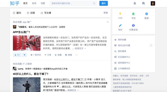Open author name 飞鱼船长
This screenshot has width=167, height=92.
[22, 27]
